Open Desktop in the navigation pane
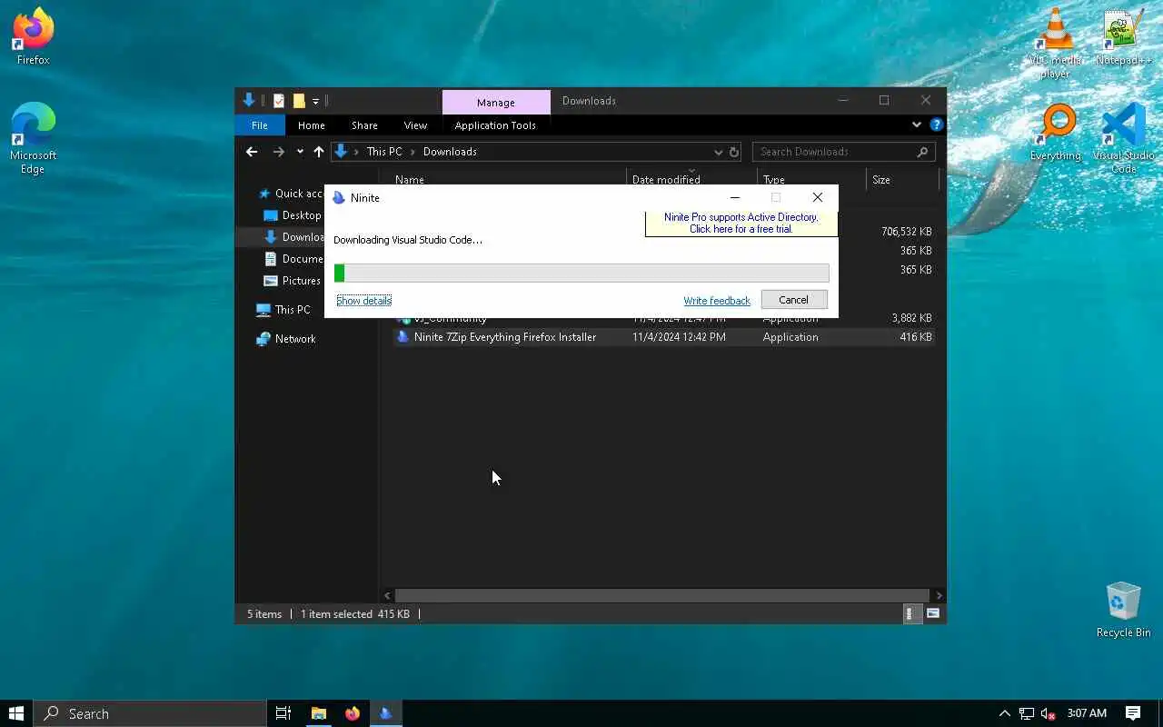The width and height of the screenshot is (1163, 727). coord(293,215)
